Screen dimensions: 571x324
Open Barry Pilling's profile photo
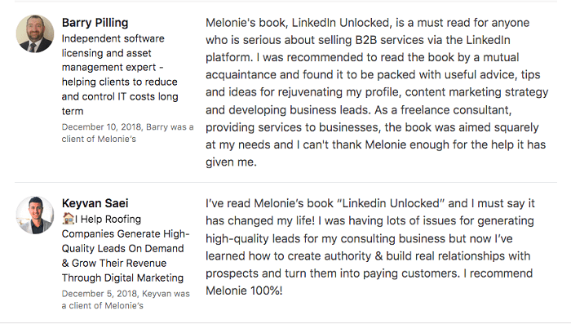pyautogui.click(x=35, y=33)
